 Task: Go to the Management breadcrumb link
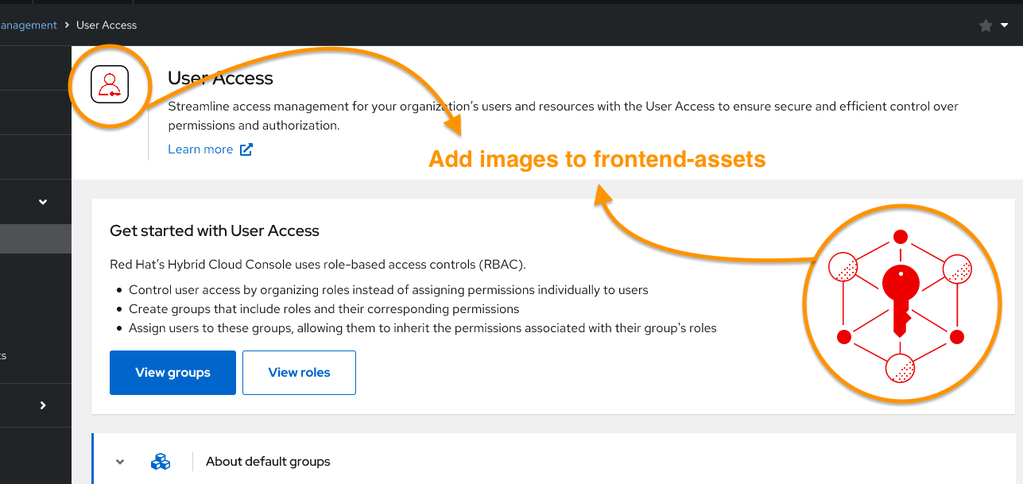point(29,25)
